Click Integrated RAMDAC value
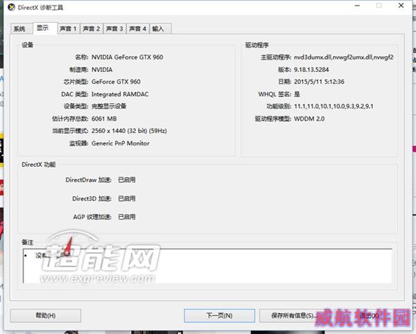 (120, 94)
